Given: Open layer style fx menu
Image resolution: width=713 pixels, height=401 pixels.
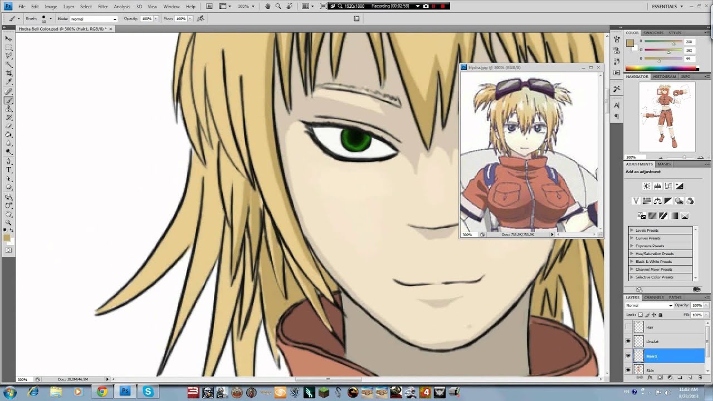Looking at the screenshot, I should pyautogui.click(x=650, y=377).
